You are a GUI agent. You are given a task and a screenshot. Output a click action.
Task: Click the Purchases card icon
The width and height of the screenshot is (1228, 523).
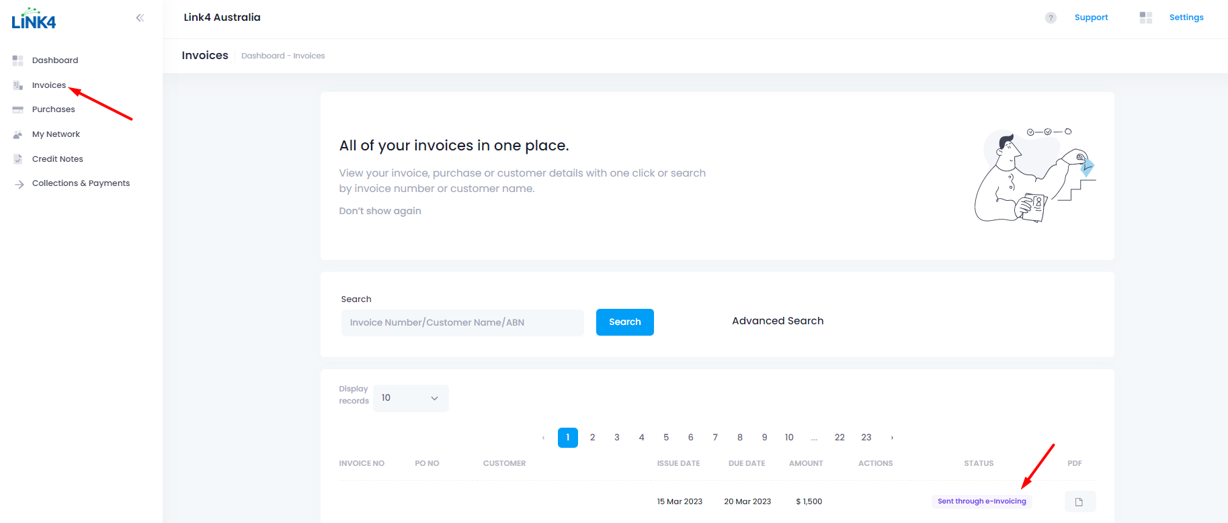(18, 109)
